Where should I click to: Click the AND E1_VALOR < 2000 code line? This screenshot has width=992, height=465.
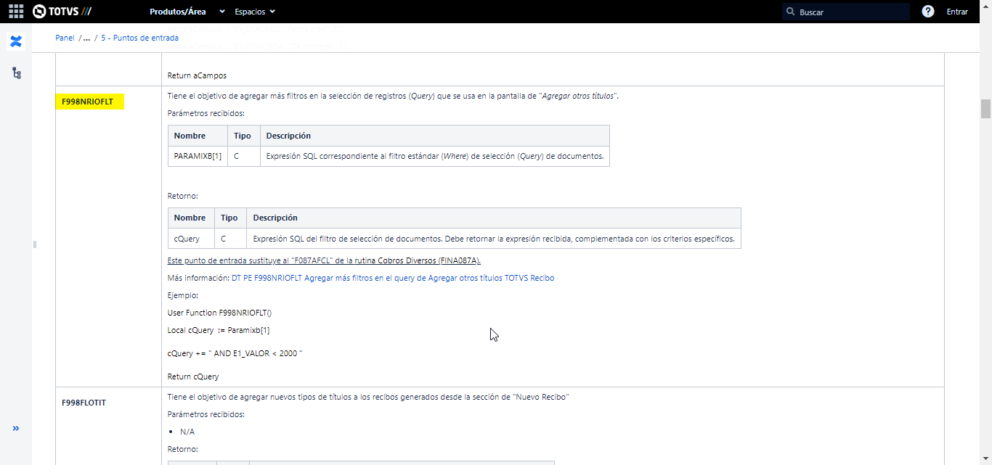[235, 353]
